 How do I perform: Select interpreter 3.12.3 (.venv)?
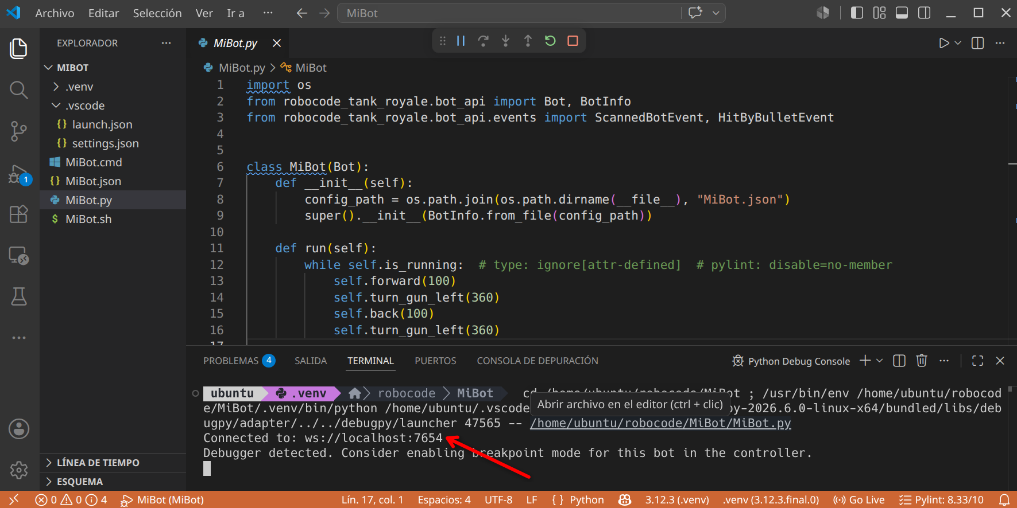coord(677,500)
